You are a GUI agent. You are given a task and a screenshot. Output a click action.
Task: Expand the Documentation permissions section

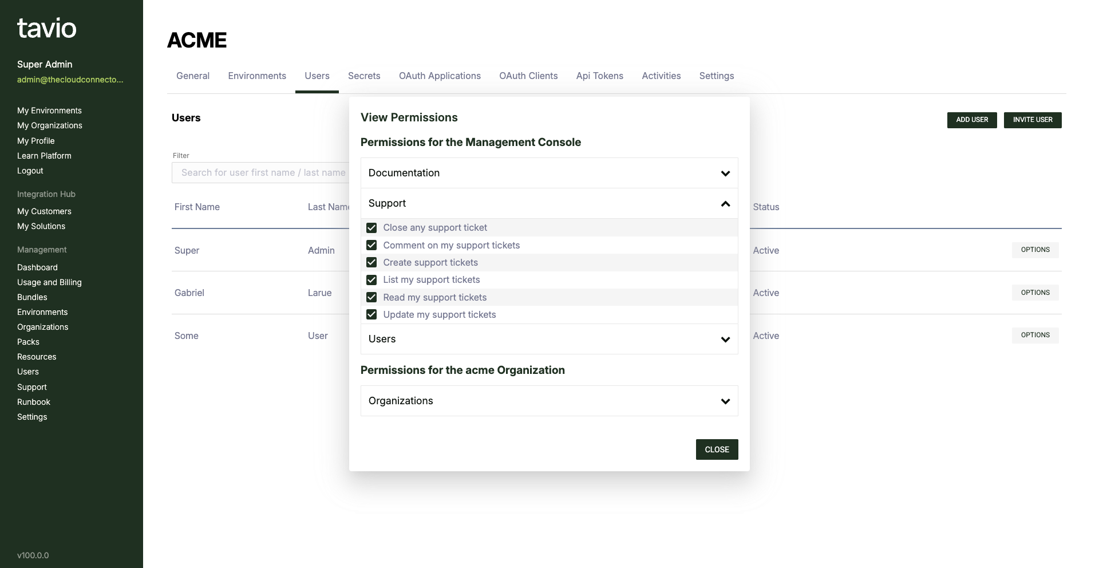[x=549, y=173]
